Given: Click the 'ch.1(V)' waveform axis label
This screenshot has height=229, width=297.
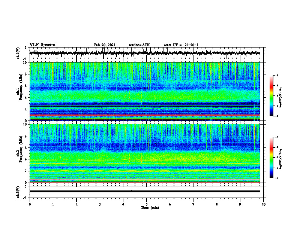Looking at the screenshot, I should coord(18,53).
